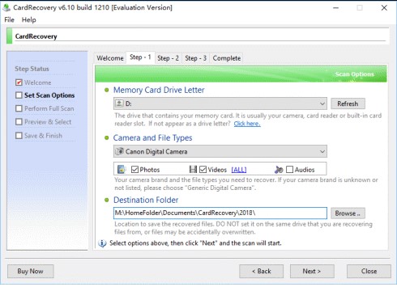Open the Canon Digital Camera brand dropdown
Image resolution: width=397 pixels, height=304 pixels.
point(220,151)
